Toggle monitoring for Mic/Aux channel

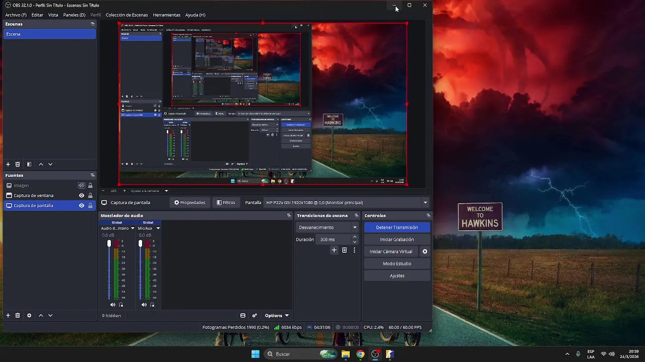click(x=152, y=305)
